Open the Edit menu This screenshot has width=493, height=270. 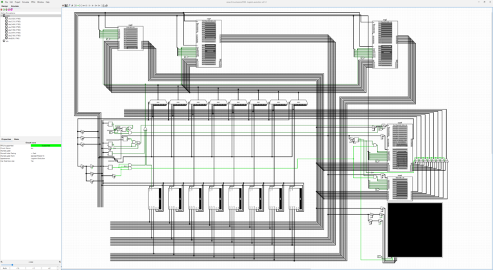11,2
